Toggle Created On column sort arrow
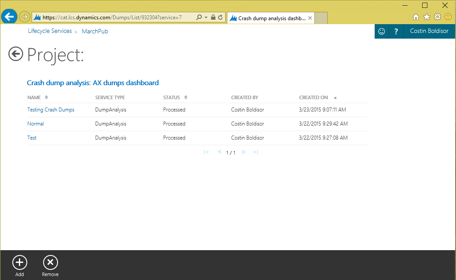 point(335,97)
